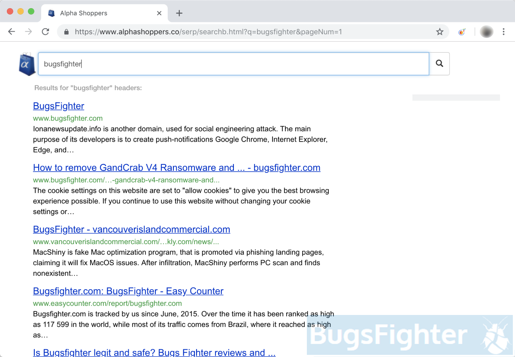The height and width of the screenshot is (357, 515).
Task: Open the blurred profile avatar
Action: coord(486,32)
